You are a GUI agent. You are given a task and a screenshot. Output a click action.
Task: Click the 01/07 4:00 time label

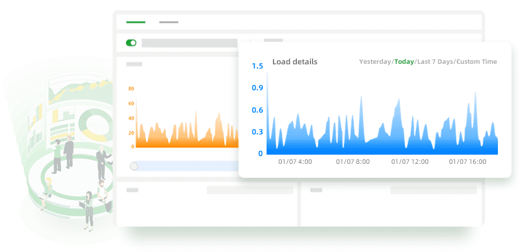coord(295,162)
